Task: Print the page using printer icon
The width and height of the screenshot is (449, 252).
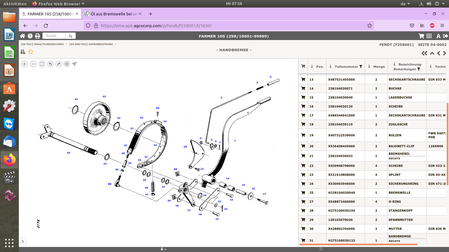Action: pyautogui.click(x=37, y=36)
